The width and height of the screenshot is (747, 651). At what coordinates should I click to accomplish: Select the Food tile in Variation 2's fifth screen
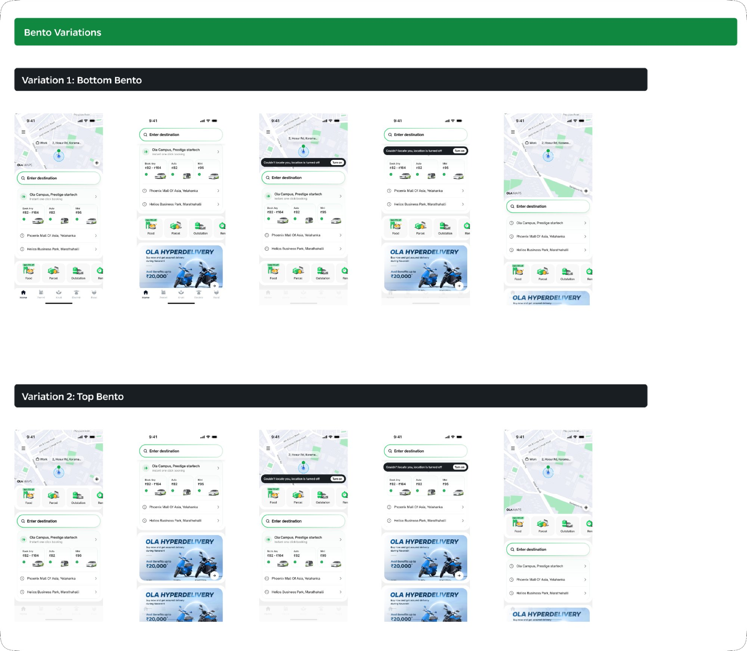pos(518,525)
